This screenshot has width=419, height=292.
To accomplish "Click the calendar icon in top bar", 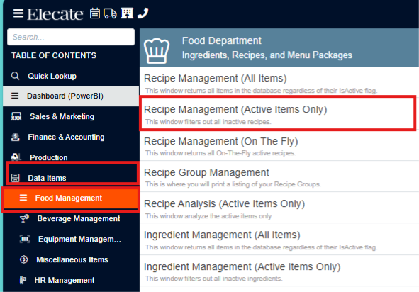I will [x=95, y=13].
